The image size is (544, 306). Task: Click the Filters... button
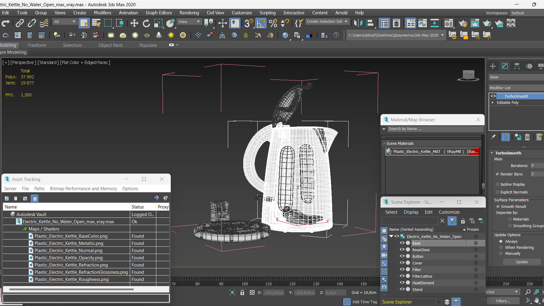503,301
